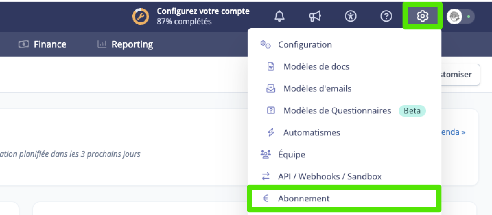Toggle the user avatar status switch
The height and width of the screenshot is (215, 492).
[461, 16]
